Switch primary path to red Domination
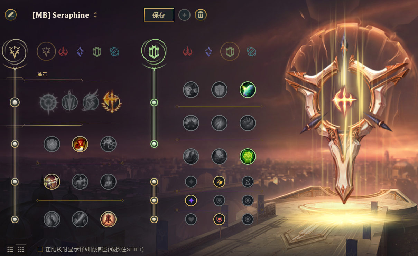The image size is (418, 256). click(x=63, y=52)
